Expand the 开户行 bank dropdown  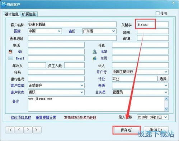tap(166, 72)
